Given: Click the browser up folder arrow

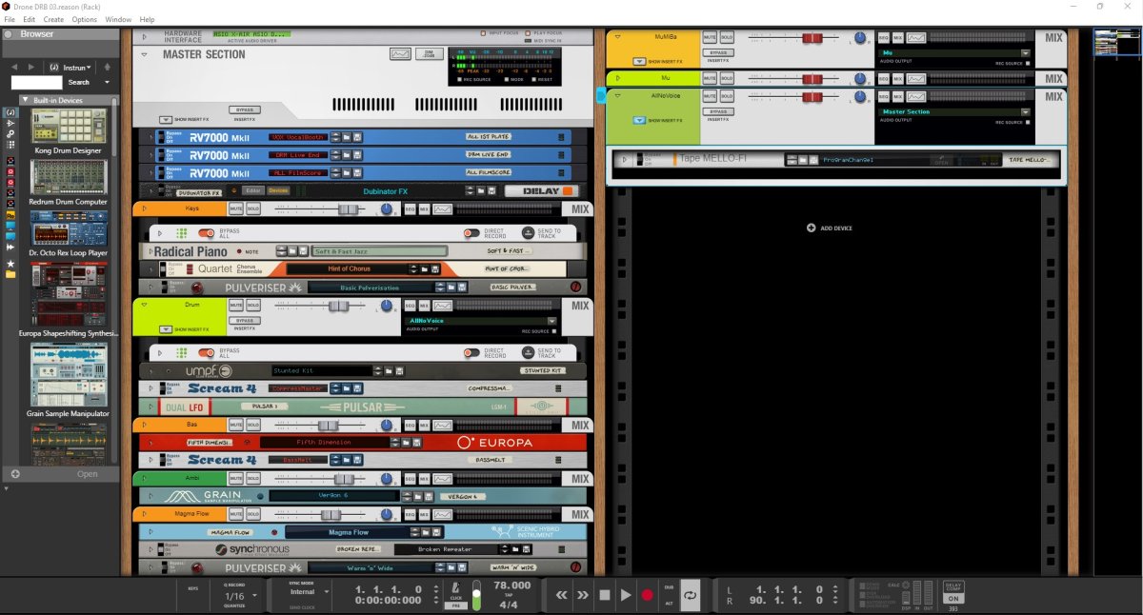Looking at the screenshot, I should pos(107,68).
